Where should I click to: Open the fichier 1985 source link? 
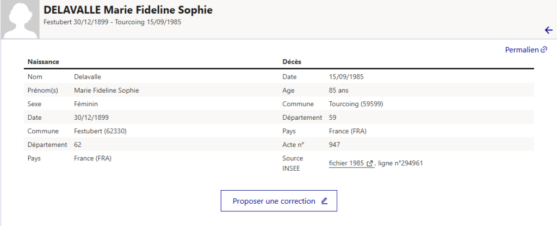346,163
